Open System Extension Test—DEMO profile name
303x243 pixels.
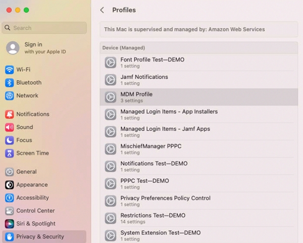[x=161, y=232]
